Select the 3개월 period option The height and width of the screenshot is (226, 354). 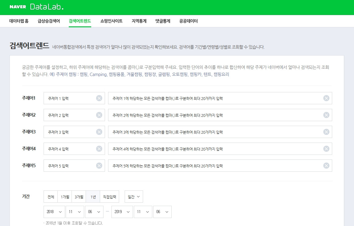coord(78,197)
